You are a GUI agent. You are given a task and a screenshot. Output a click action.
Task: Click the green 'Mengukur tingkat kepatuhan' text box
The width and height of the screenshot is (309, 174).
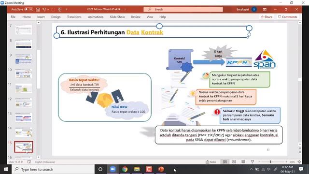(239, 79)
